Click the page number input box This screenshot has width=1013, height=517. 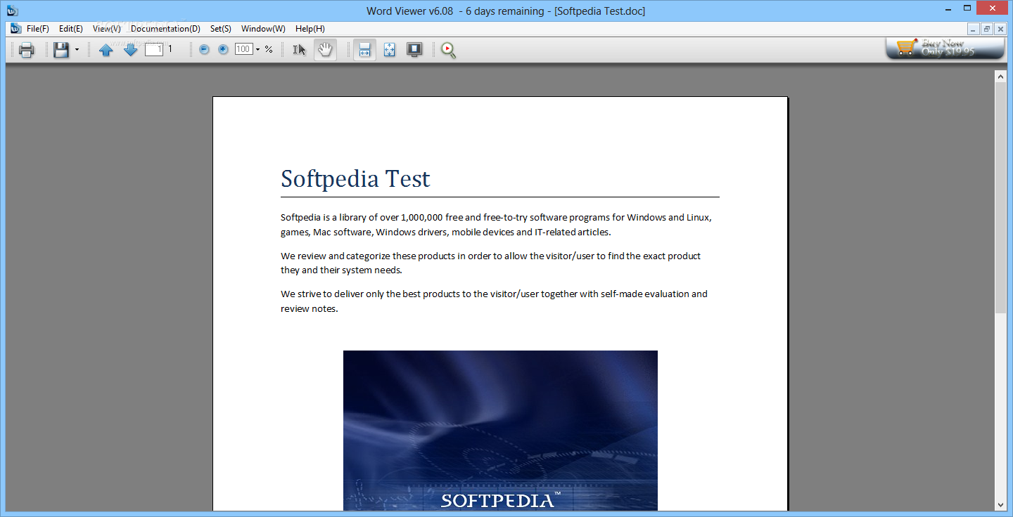coord(154,49)
